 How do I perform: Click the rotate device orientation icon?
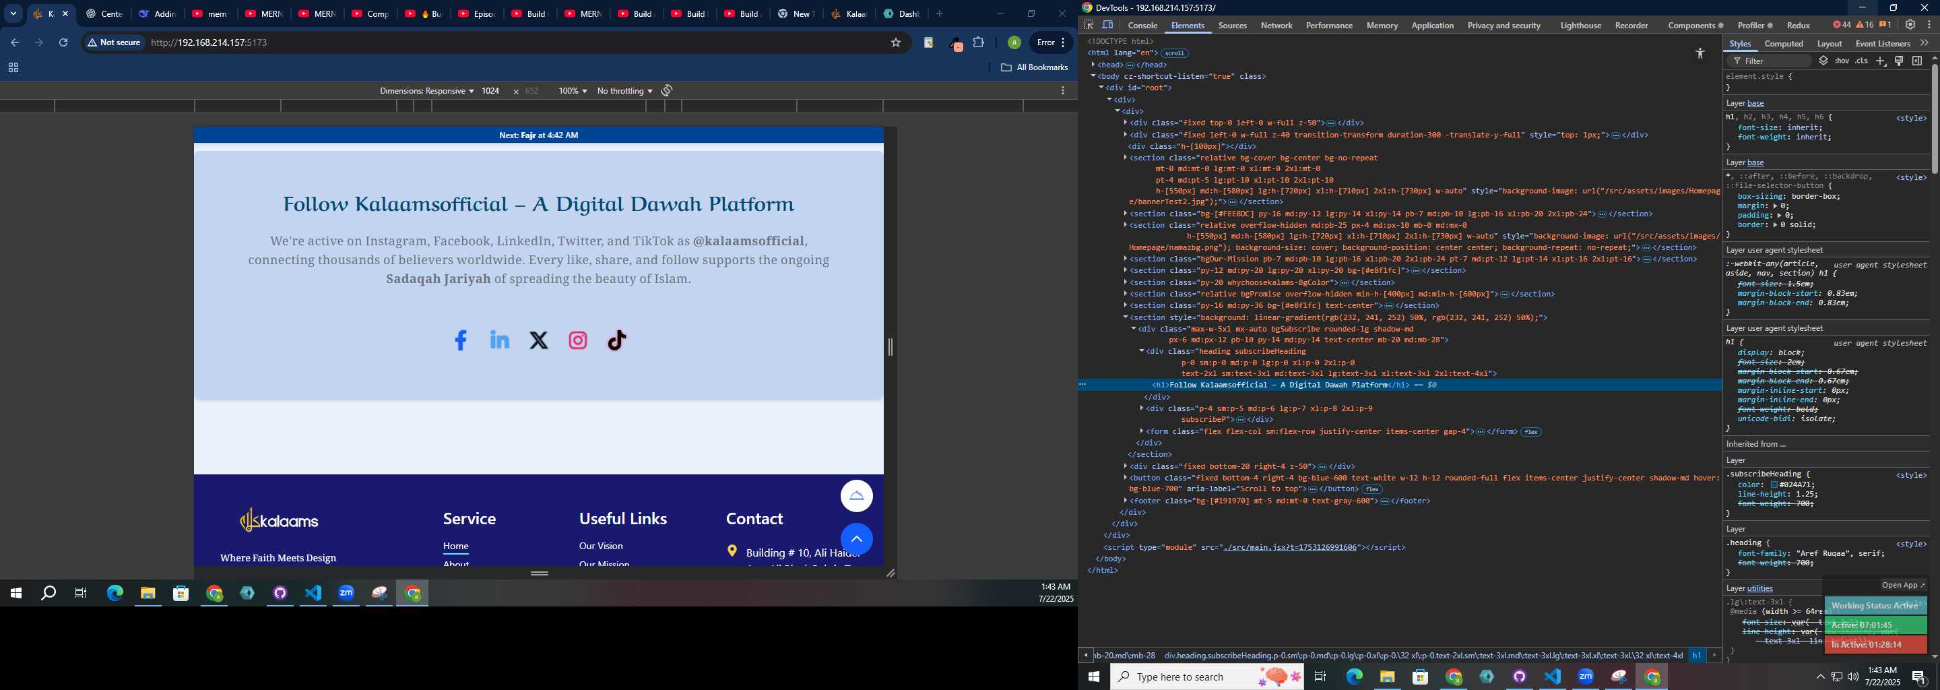[668, 90]
